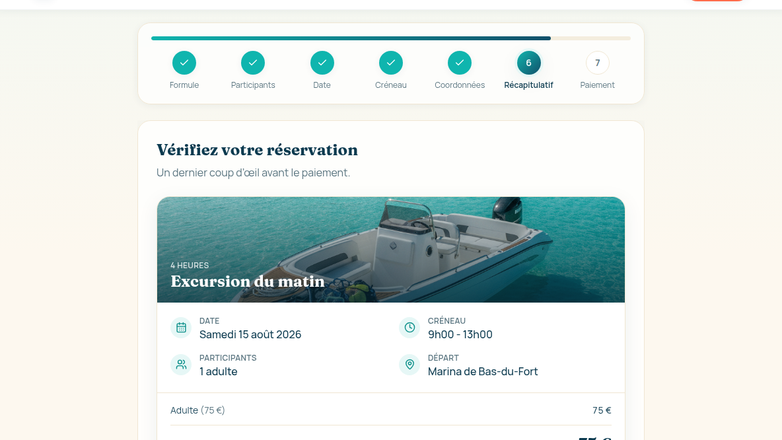This screenshot has width=782, height=440.
Task: Revisit the Coordonnées step checkmark
Action: [459, 63]
